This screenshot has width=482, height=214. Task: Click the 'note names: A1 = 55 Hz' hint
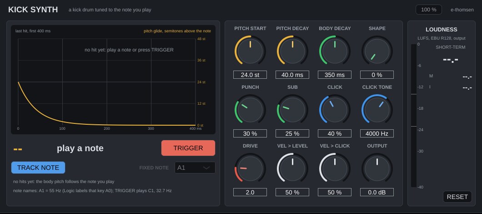pos(92,191)
